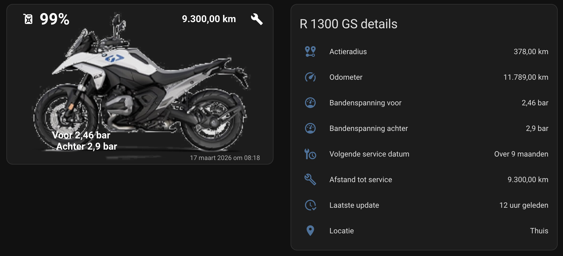Screen dimensions: 563x256
Task: Click the Locatie map pin icon
Action: point(310,231)
